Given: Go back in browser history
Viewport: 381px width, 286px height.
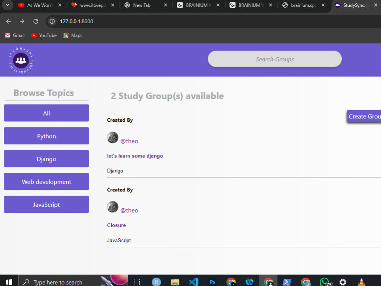Looking at the screenshot, I should point(8,21).
